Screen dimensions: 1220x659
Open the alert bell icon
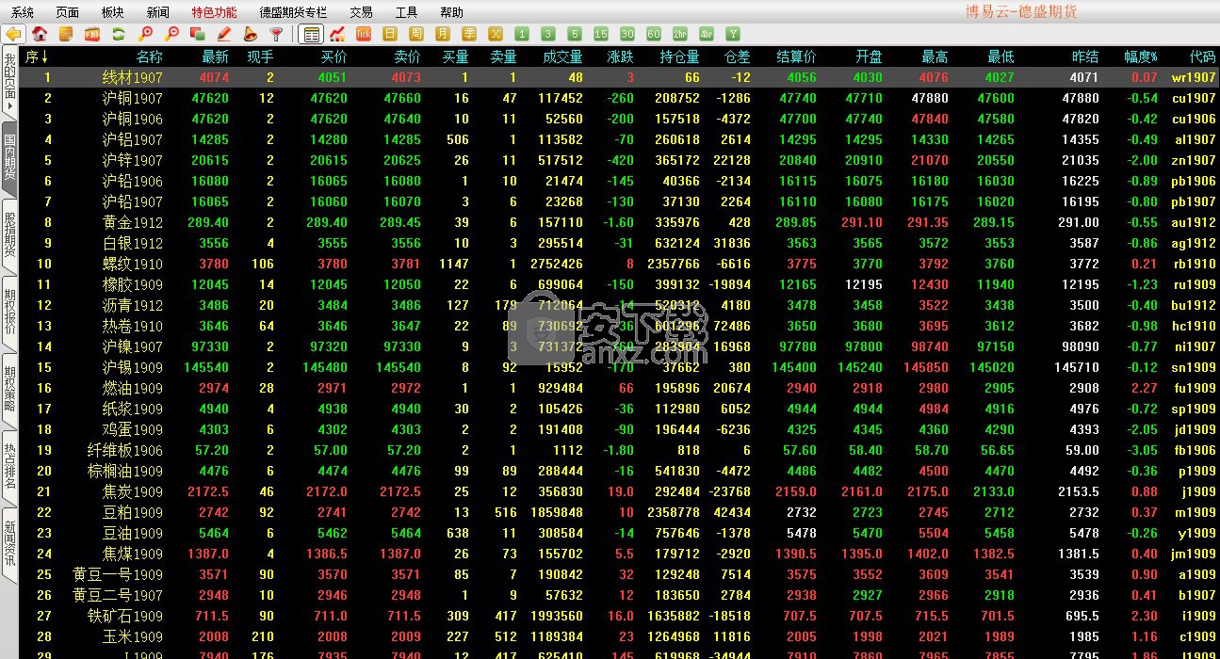pos(251,34)
